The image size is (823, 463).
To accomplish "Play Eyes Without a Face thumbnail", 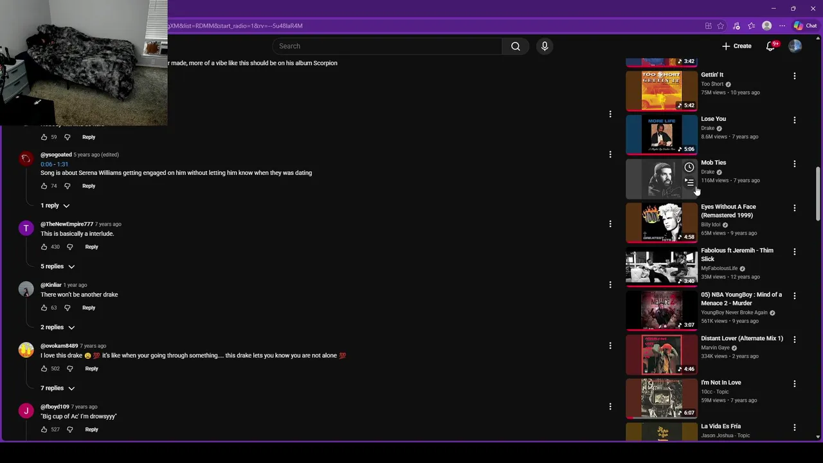I will click(x=662, y=222).
